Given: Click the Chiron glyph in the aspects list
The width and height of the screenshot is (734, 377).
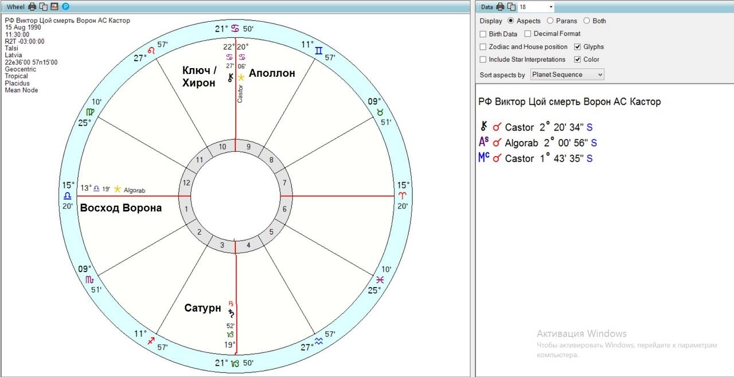Looking at the screenshot, I should (x=483, y=127).
